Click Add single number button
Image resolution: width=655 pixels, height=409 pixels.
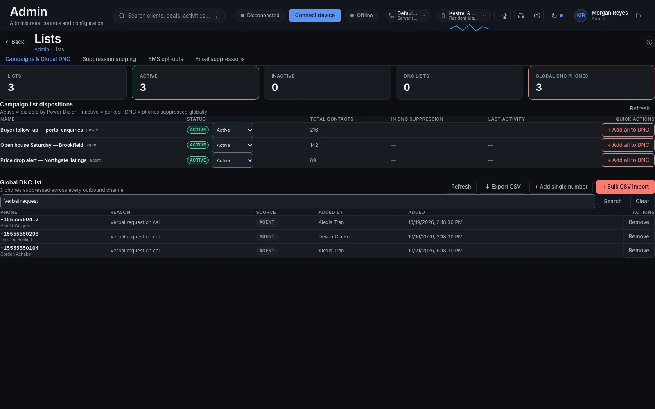(x=561, y=187)
